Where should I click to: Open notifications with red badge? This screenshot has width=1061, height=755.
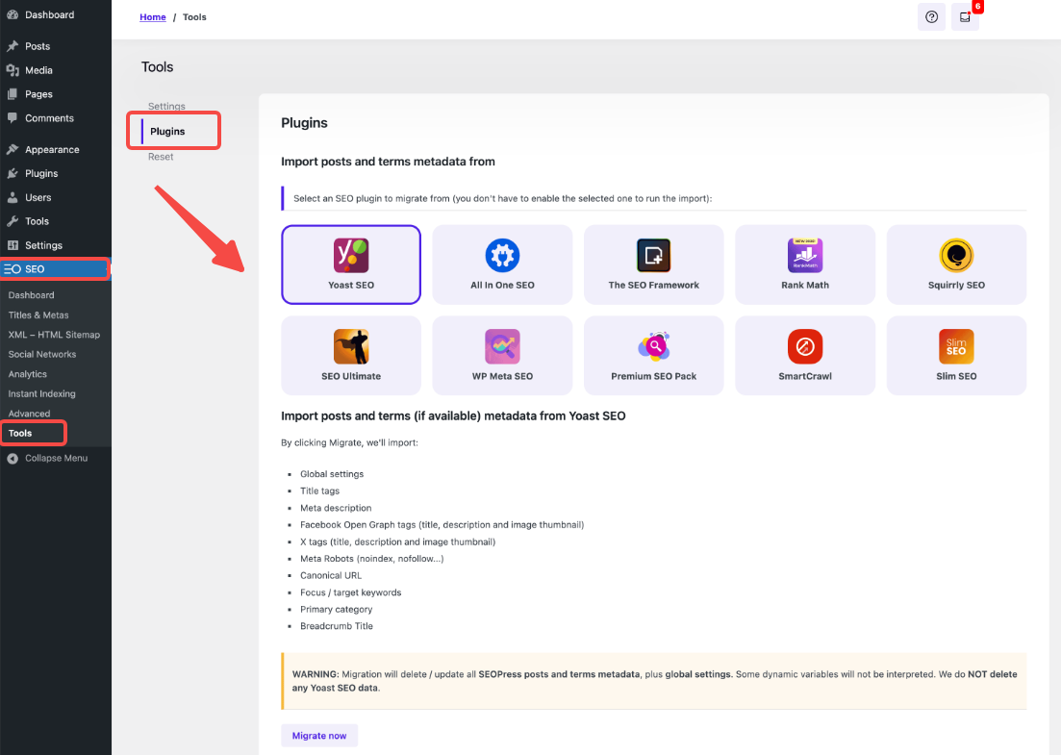(965, 17)
